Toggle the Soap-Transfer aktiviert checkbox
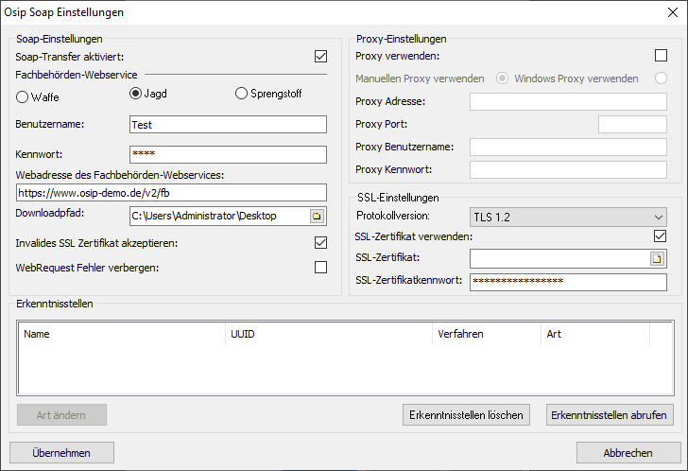The width and height of the screenshot is (688, 471). coord(320,57)
